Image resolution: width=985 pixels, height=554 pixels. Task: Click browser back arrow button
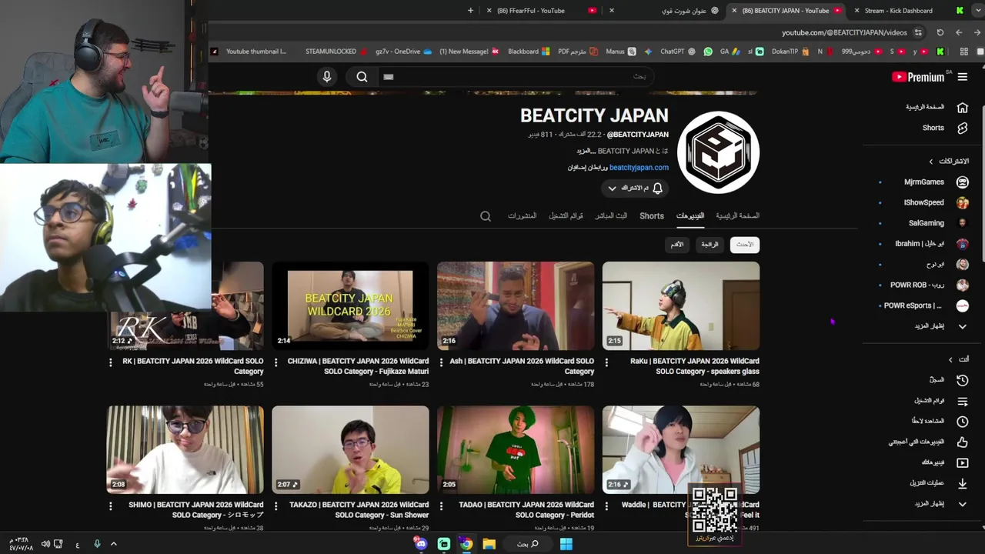click(959, 32)
